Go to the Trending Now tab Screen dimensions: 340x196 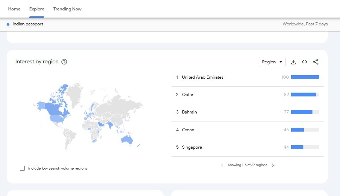(x=67, y=9)
